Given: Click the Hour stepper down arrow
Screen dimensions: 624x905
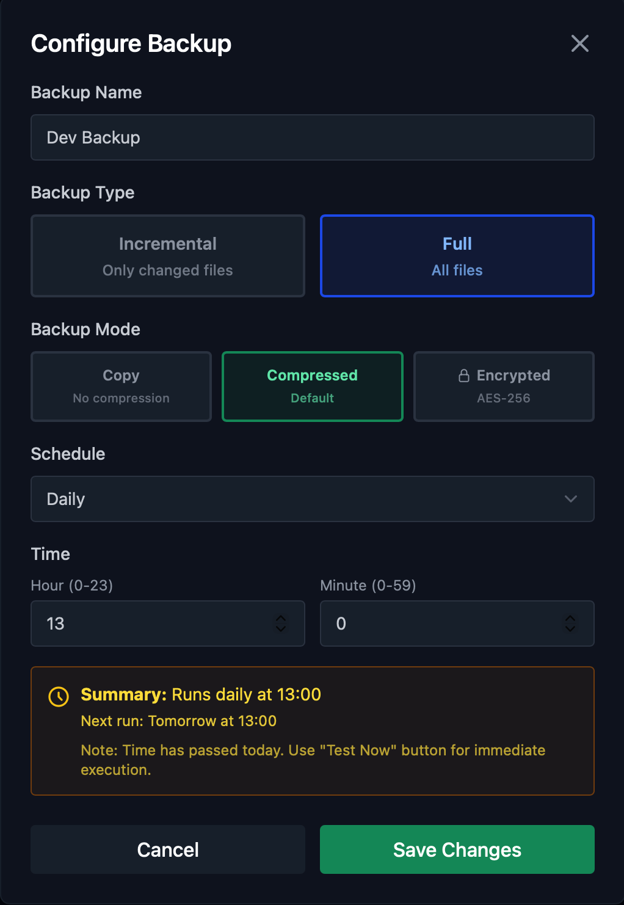Looking at the screenshot, I should pyautogui.click(x=281, y=628).
